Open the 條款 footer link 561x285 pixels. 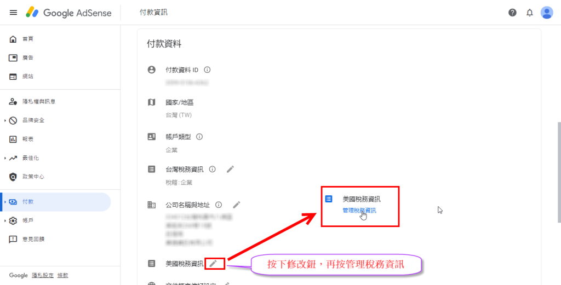pos(62,275)
